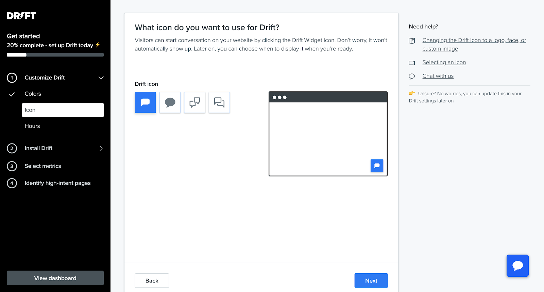Click the checkmark next to Colors
This screenshot has width=544, height=292.
click(x=12, y=94)
